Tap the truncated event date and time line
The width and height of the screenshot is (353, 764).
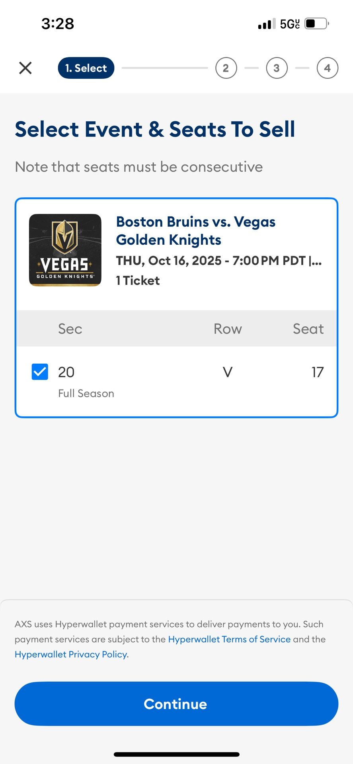point(218,261)
